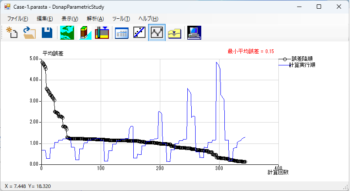
Task: Click the status bar resize grip
Action: coord(346,187)
